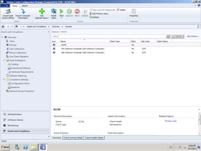This screenshot has height=151, width=201.
Task: Switch to Administration workspace
Action: click(x=25, y=114)
